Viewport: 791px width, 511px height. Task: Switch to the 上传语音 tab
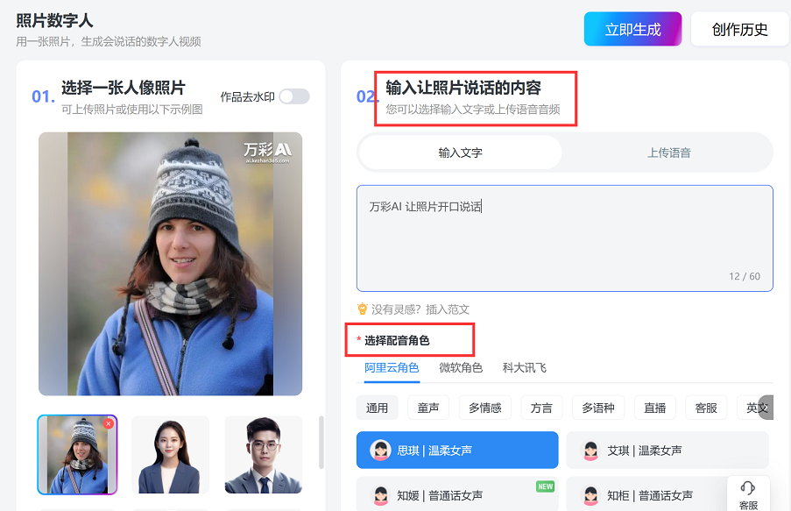(x=669, y=151)
